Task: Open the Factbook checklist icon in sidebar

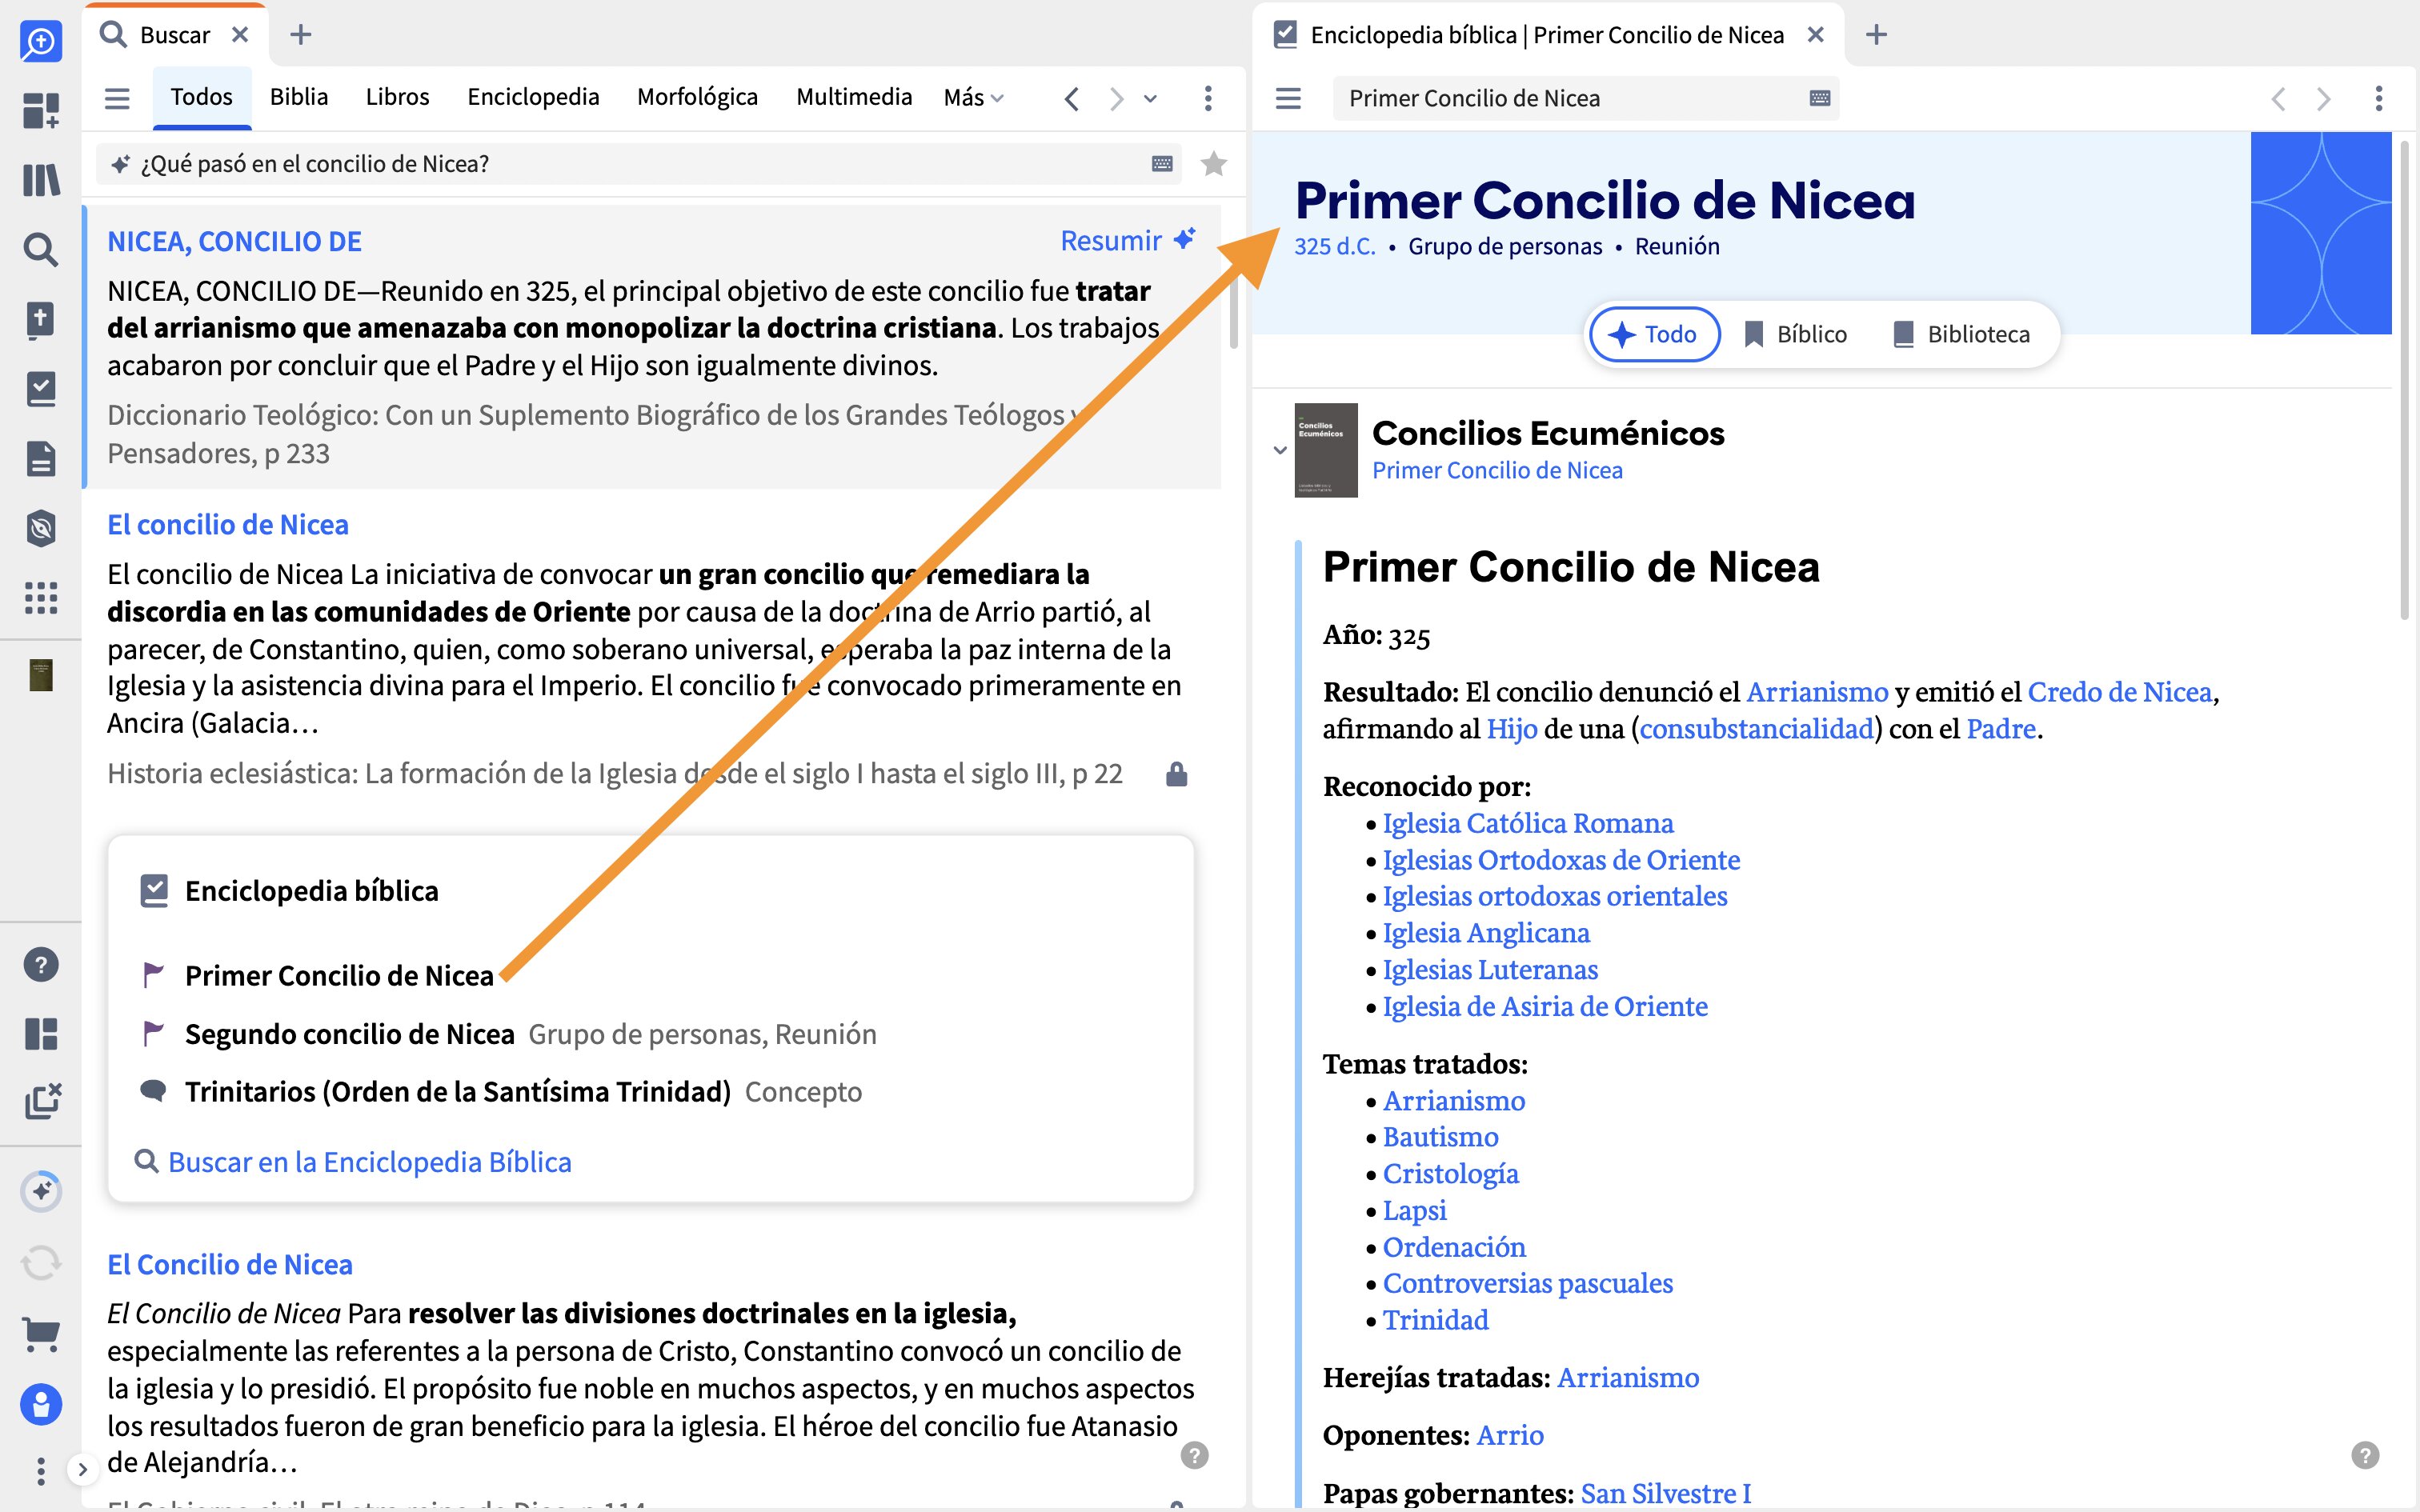Action: (x=41, y=389)
